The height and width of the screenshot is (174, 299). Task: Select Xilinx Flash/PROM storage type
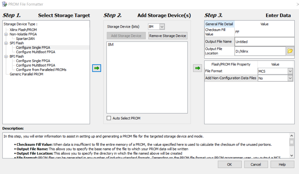pyautogui.click(x=23, y=30)
